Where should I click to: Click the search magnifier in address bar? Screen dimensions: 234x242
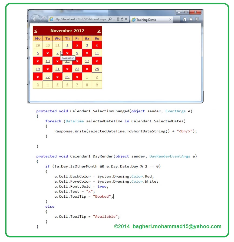tap(110, 19)
